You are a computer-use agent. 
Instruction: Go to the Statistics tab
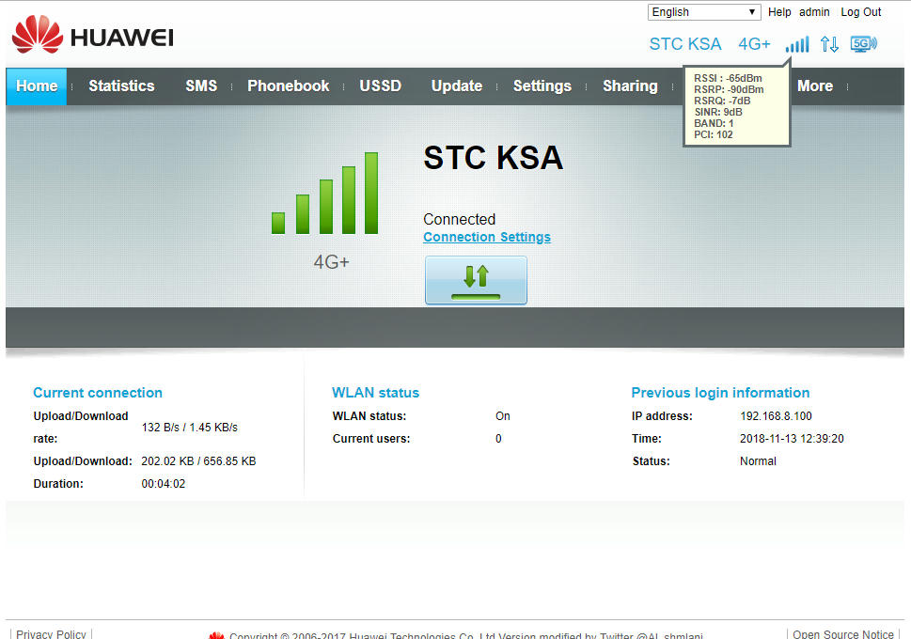click(x=121, y=86)
